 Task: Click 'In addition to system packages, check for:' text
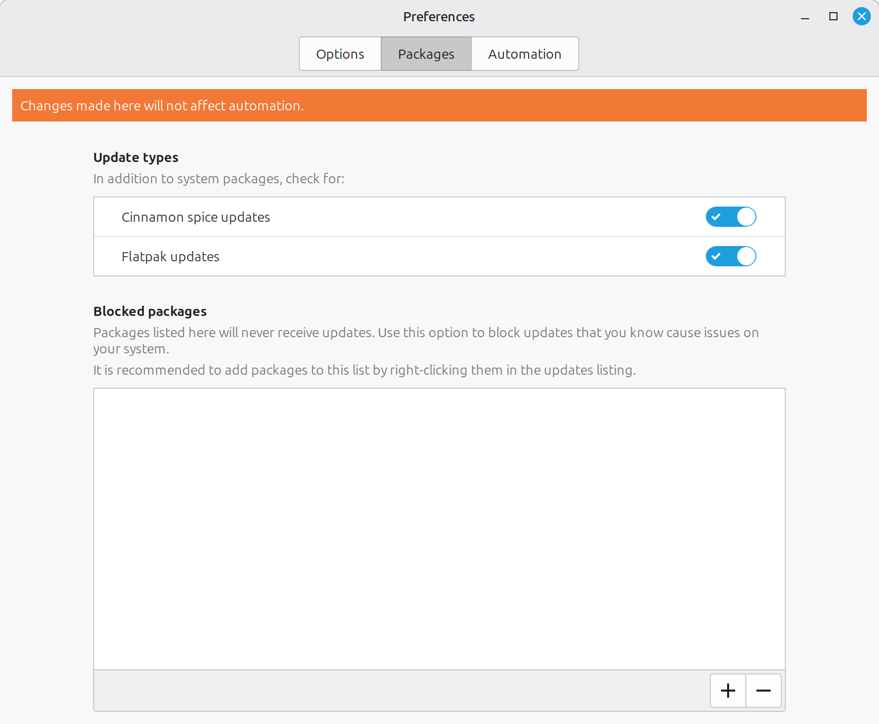pos(219,179)
